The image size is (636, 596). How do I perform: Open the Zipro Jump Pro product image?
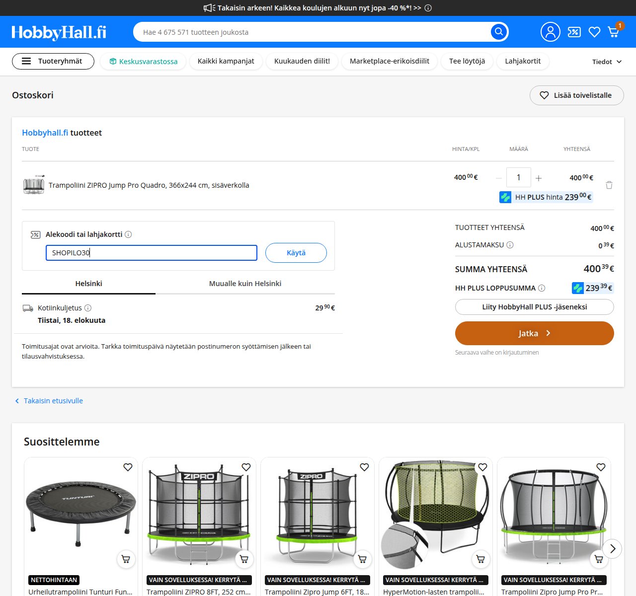pyautogui.click(x=554, y=515)
